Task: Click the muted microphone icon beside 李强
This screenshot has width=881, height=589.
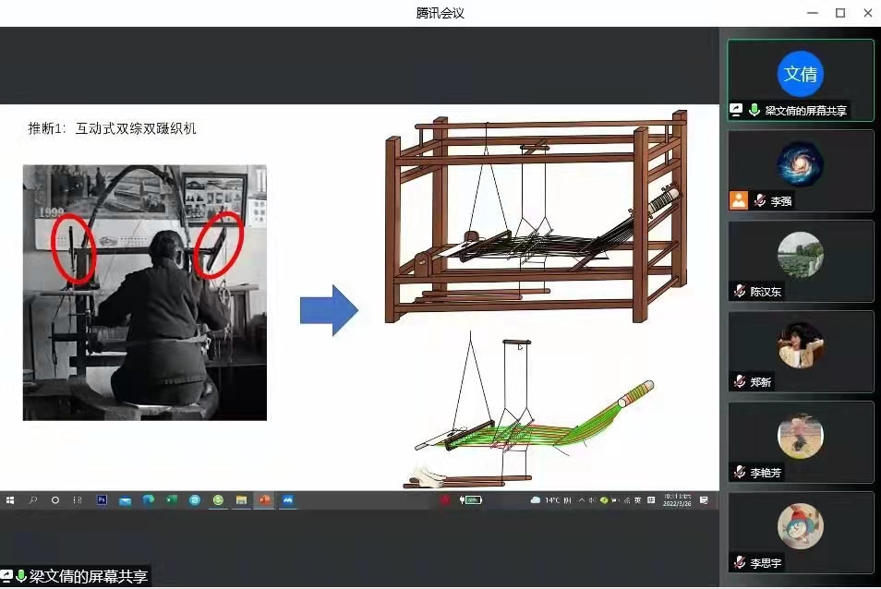Action: pos(760,200)
